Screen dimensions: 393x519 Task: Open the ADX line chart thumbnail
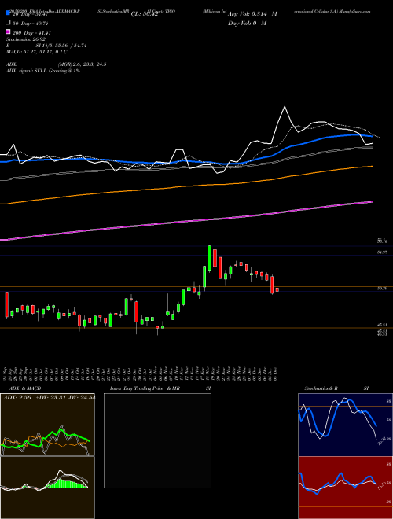47,425
